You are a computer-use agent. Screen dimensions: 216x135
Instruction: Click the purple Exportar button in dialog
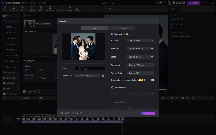point(148,113)
